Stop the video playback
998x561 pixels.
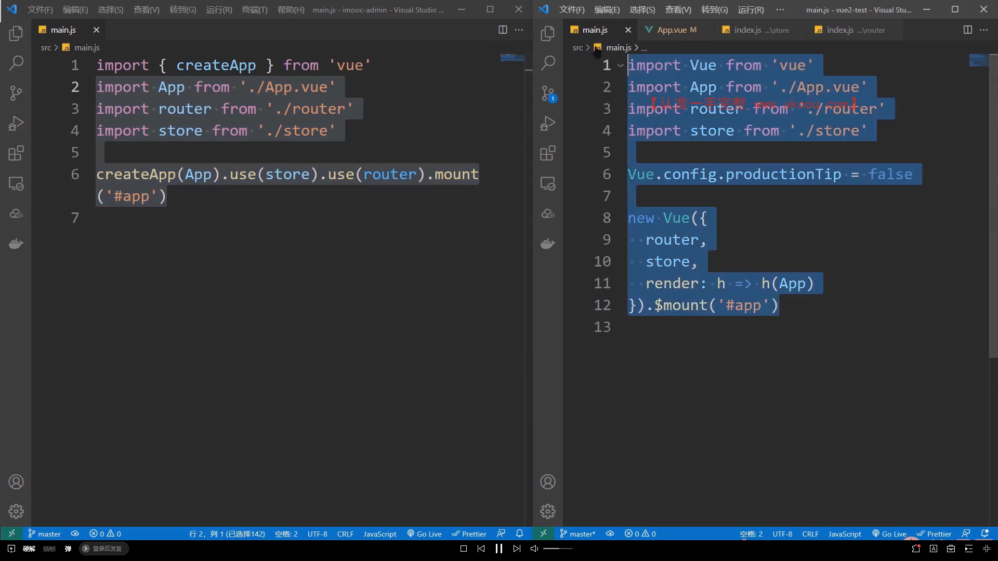click(x=464, y=549)
